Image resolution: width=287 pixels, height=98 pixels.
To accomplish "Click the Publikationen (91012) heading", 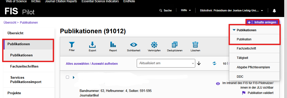I will coord(93,31).
